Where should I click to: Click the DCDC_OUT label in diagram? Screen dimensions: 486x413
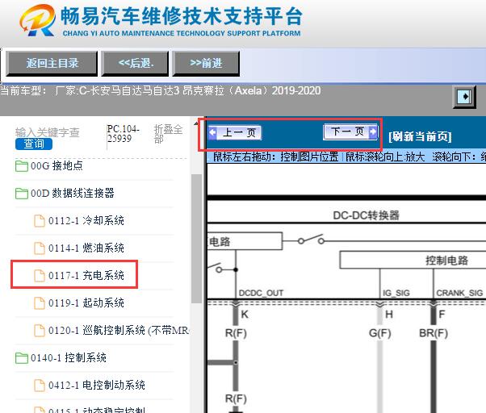tap(261, 293)
